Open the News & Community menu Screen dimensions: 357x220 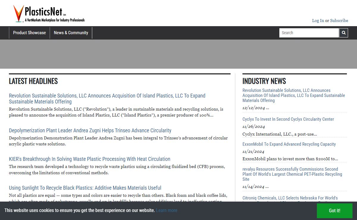coord(71,33)
